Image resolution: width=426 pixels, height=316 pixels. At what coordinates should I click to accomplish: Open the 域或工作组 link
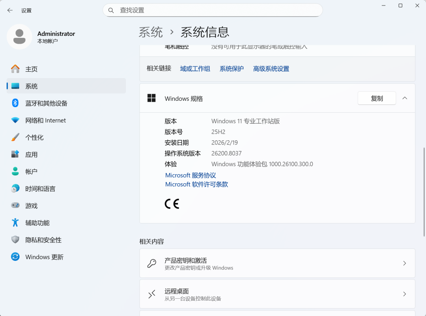(x=195, y=69)
